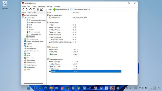Select the Электропитание tree item

pos(33,32)
